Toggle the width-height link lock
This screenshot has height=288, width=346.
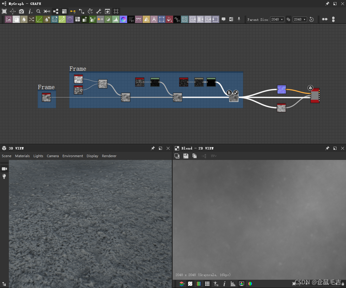(x=288, y=19)
